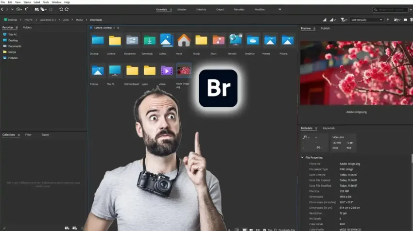Open the Edit menu
Viewport: 413px width, 231px height.
(10, 2)
